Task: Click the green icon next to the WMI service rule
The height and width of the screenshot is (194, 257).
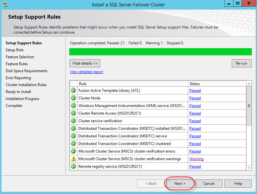Action: tap(73, 105)
